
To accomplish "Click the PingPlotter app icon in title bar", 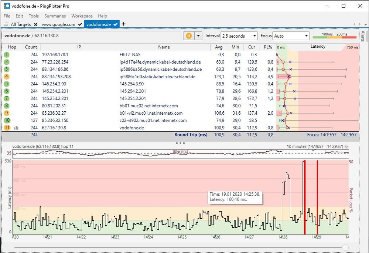I will (x=7, y=6).
